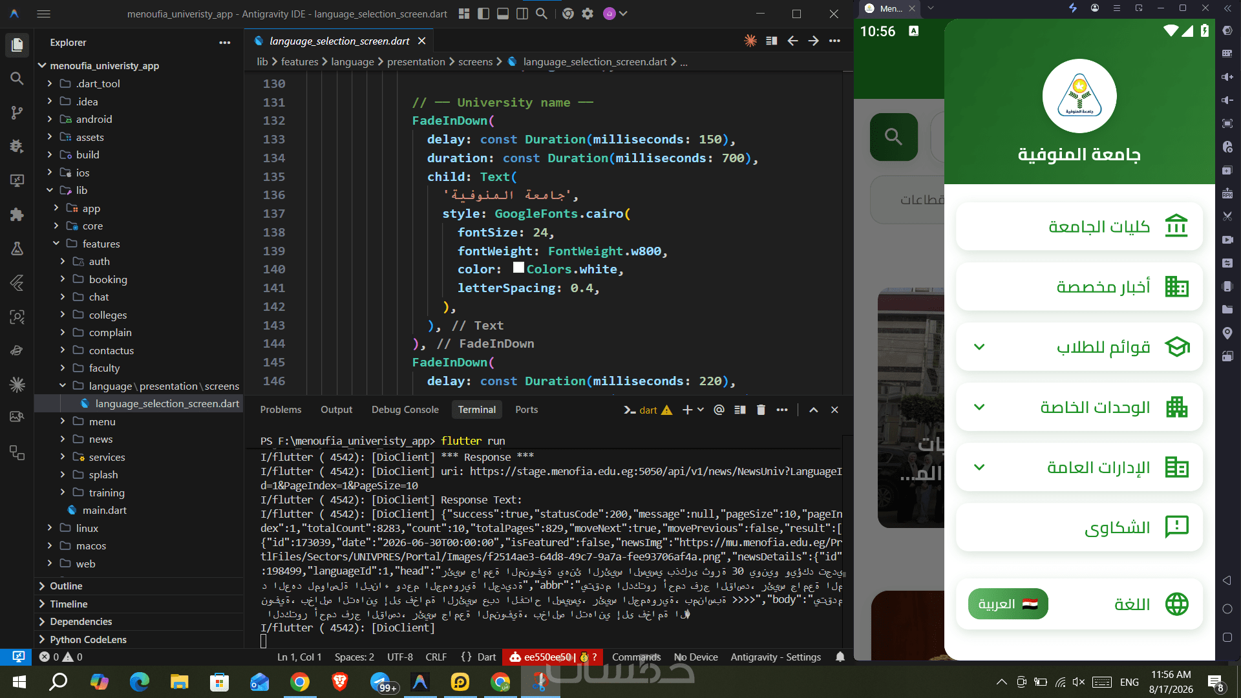The height and width of the screenshot is (698, 1241).
Task: Open Run and Debug view
Action: pyautogui.click(x=17, y=146)
